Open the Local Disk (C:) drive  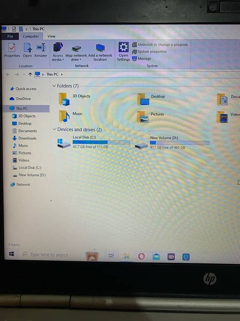point(64,144)
